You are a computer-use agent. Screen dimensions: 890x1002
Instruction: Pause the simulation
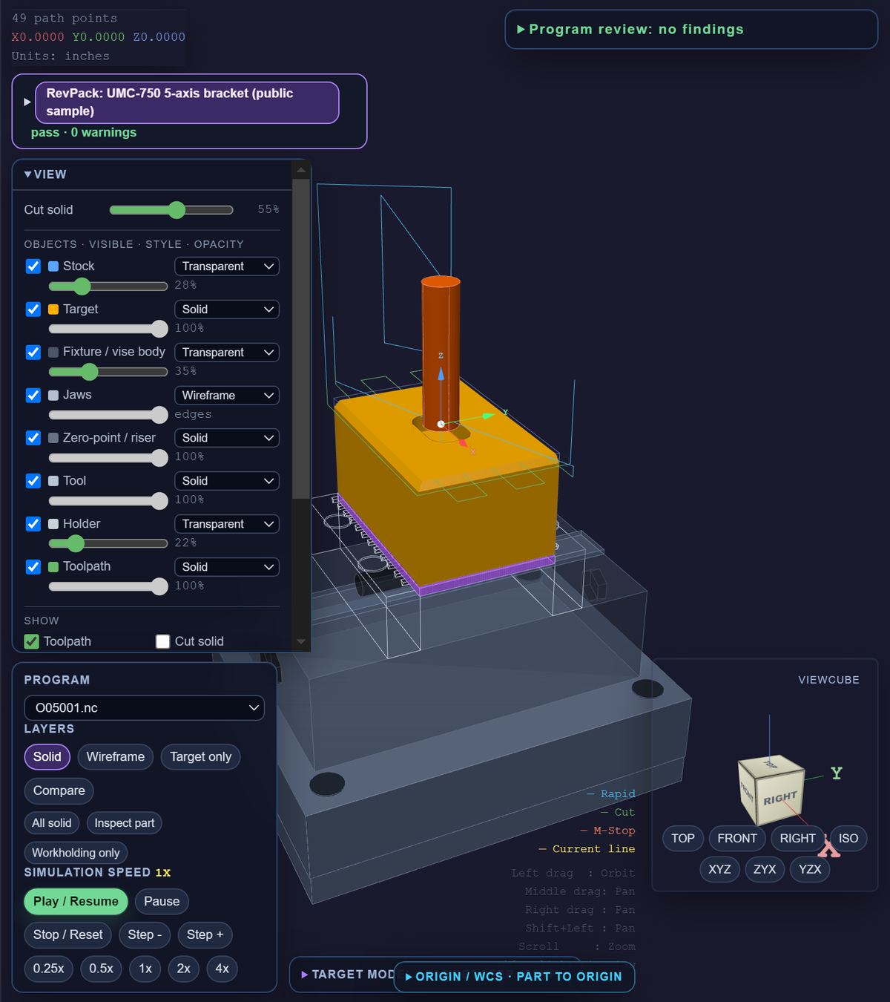pyautogui.click(x=162, y=902)
